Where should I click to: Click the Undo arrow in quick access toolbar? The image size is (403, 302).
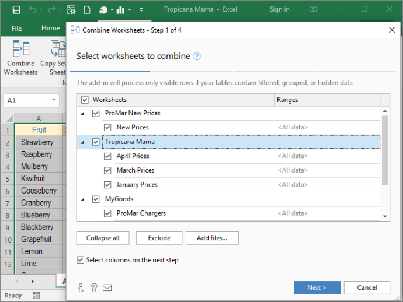coord(32,10)
